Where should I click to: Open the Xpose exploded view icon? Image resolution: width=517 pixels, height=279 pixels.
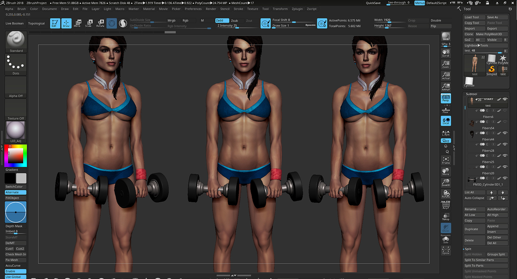point(446,250)
